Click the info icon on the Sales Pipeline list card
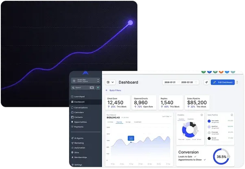245x169 pixels. click(x=232, y=115)
